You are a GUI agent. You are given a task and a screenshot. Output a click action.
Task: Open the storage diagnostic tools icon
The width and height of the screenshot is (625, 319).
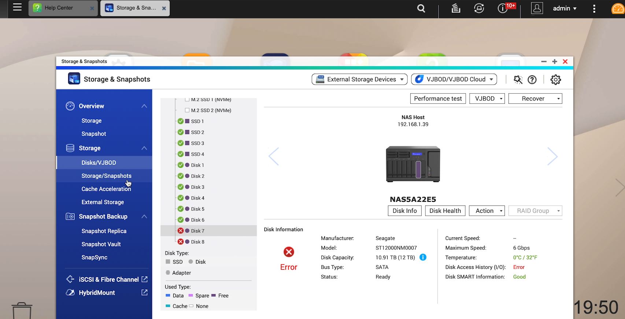[518, 79]
